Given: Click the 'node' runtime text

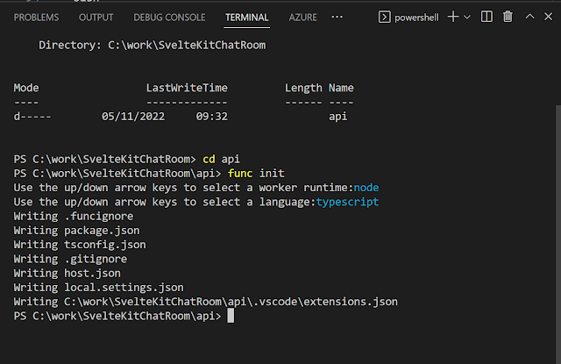Looking at the screenshot, I should [x=366, y=188].
